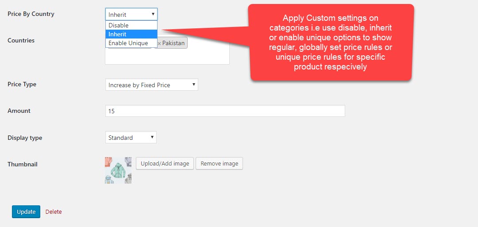This screenshot has height=227, width=478.
Task: Open the Display type Standard dropdown
Action: [x=131, y=138]
